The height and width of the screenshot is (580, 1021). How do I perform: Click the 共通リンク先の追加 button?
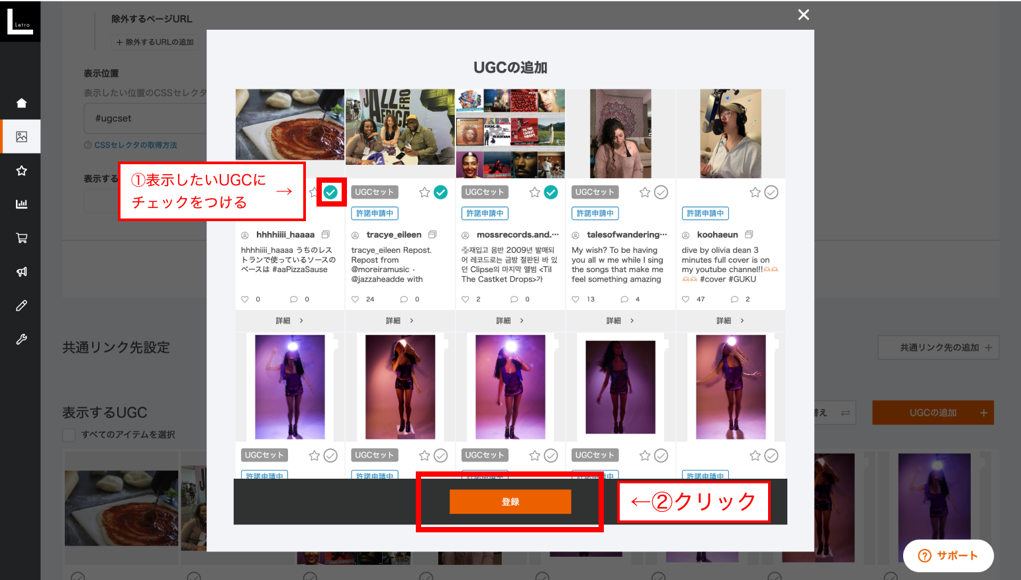pyautogui.click(x=938, y=348)
